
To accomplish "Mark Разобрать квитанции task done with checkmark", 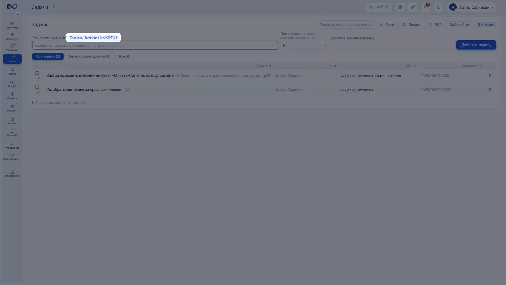I will [x=38, y=92].
